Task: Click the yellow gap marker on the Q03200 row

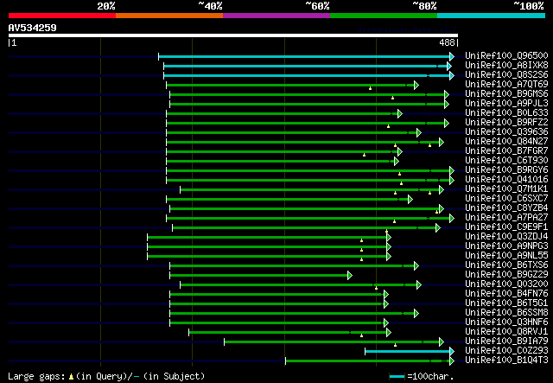Action: [x=377, y=288]
